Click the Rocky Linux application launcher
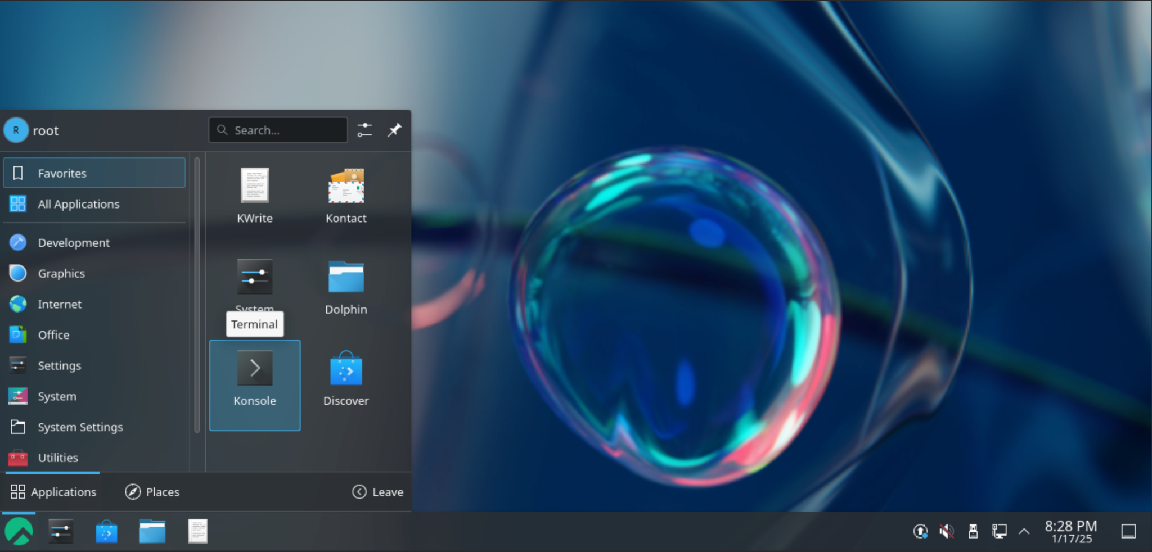The image size is (1152, 552). 19,531
